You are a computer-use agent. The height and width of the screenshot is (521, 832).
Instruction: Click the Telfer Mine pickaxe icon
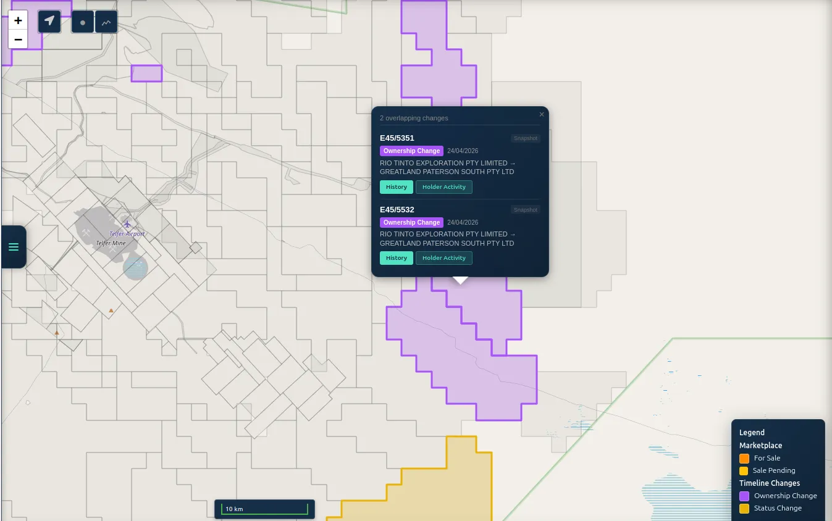click(x=86, y=233)
